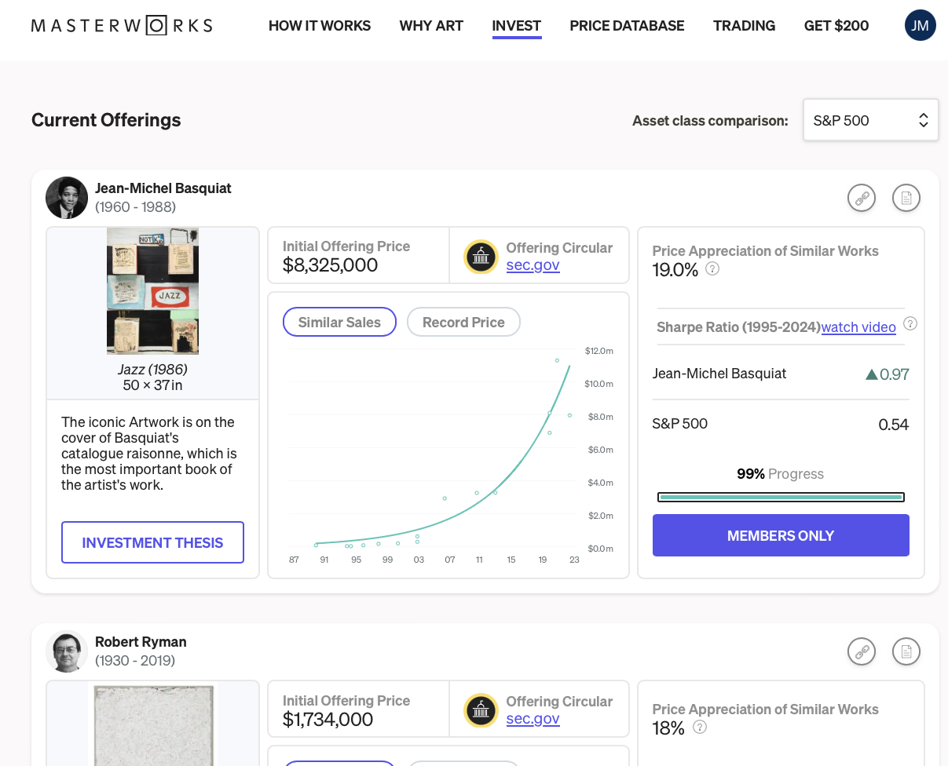Click the Get $200 nav item
The width and height of the screenshot is (948, 766).
tap(836, 26)
